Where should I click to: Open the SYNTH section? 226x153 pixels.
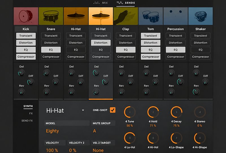click(28, 106)
